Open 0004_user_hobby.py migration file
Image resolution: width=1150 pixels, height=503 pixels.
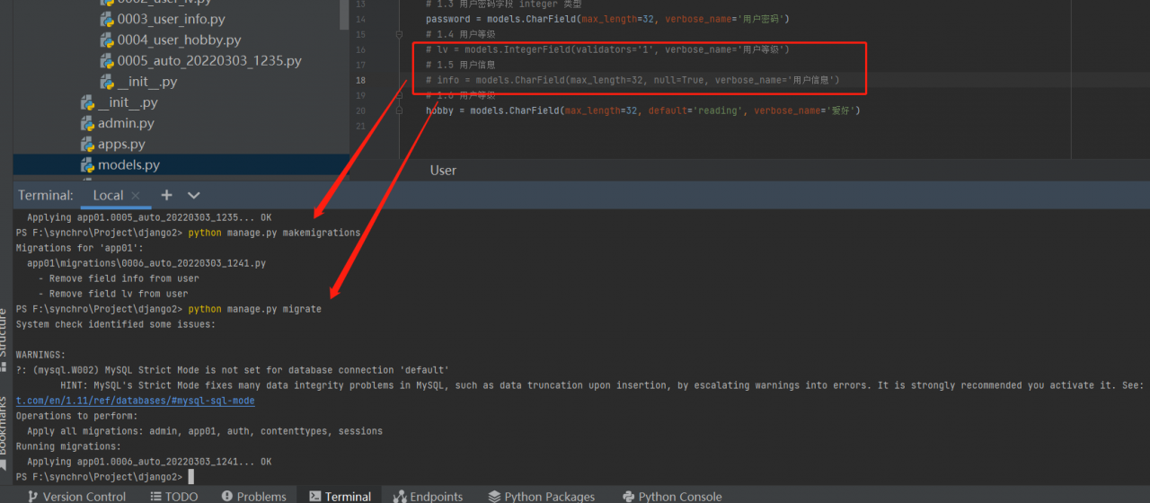179,40
